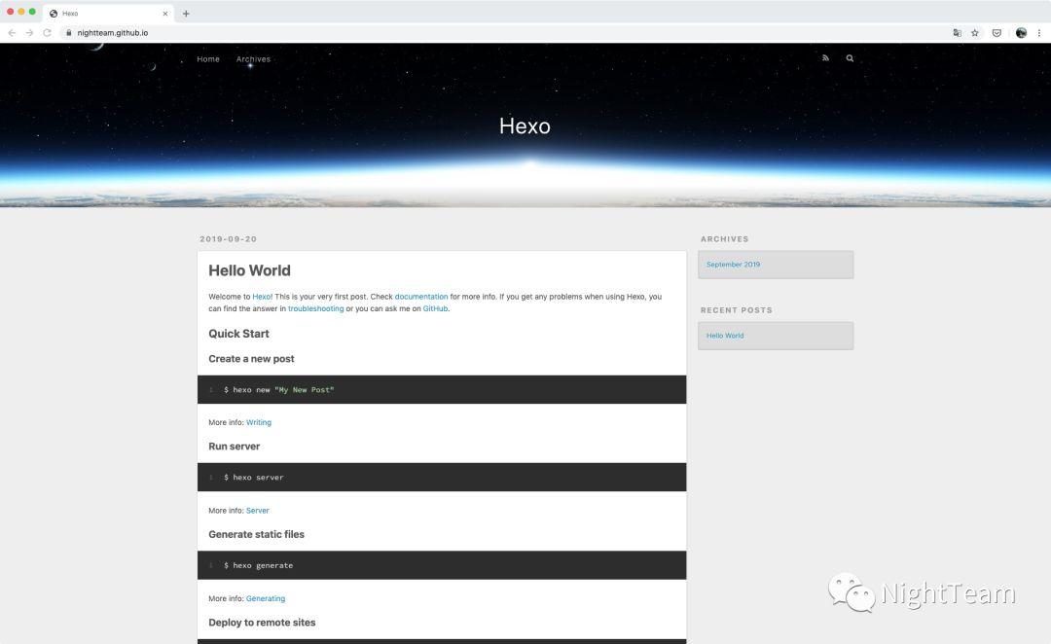Open a new tab with plus button
Viewport: 1051px width, 644px height.
[186, 14]
